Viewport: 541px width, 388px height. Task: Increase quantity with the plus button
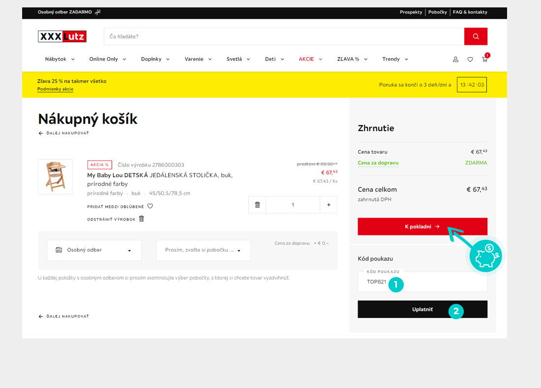[329, 205]
